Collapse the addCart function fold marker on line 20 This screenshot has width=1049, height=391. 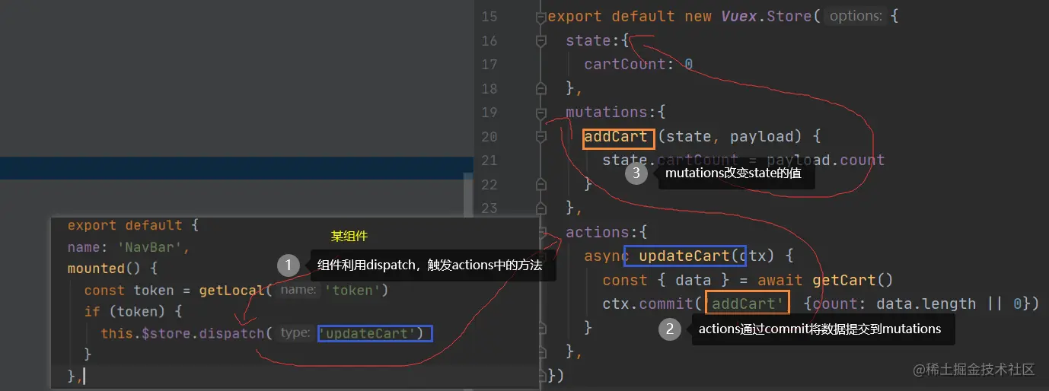point(540,138)
